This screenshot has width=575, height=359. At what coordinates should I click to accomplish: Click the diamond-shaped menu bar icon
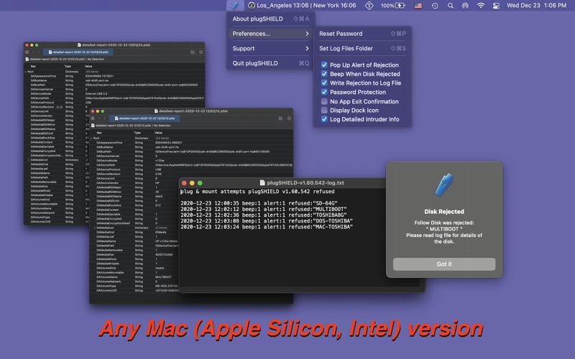point(369,6)
